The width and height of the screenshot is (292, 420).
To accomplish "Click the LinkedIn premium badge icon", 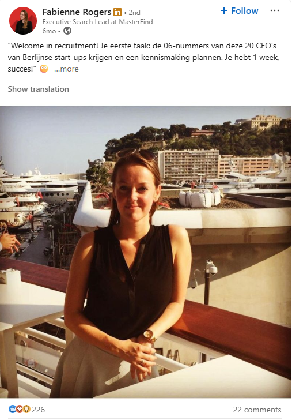I will (x=117, y=12).
